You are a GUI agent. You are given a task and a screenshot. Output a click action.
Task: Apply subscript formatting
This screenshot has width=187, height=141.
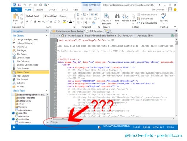click(x=43, y=21)
